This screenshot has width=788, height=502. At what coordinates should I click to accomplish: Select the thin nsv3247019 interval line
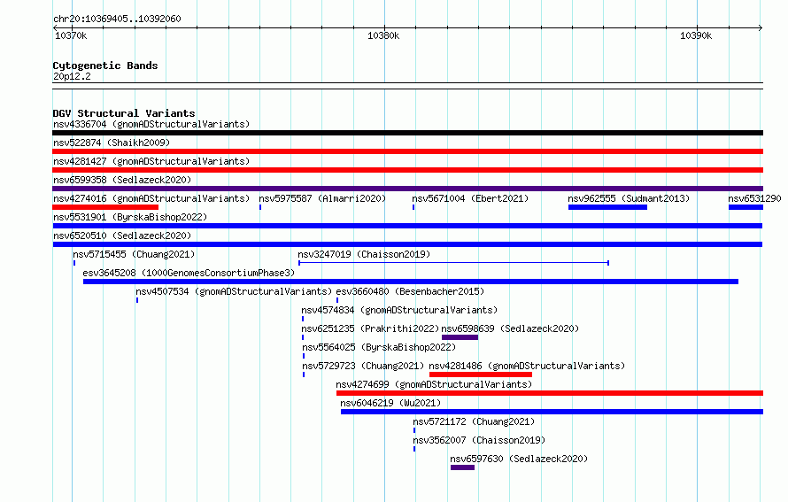[x=454, y=263]
